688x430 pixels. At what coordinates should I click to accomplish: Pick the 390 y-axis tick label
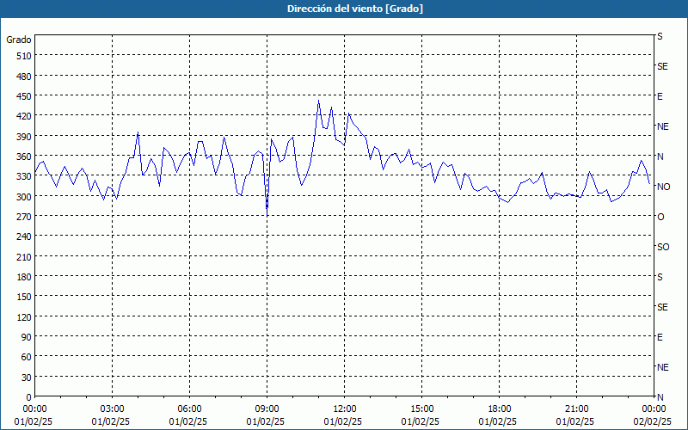pos(24,137)
